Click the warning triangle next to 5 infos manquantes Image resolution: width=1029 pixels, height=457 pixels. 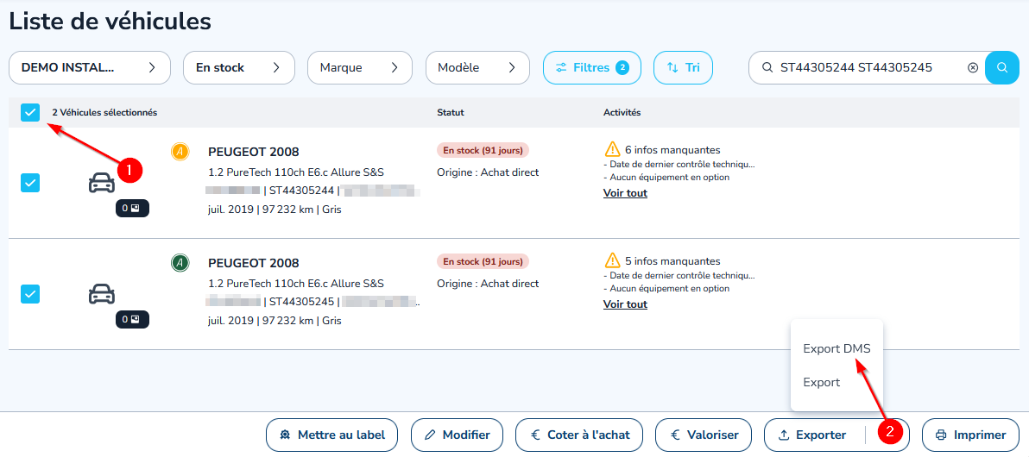(x=612, y=260)
